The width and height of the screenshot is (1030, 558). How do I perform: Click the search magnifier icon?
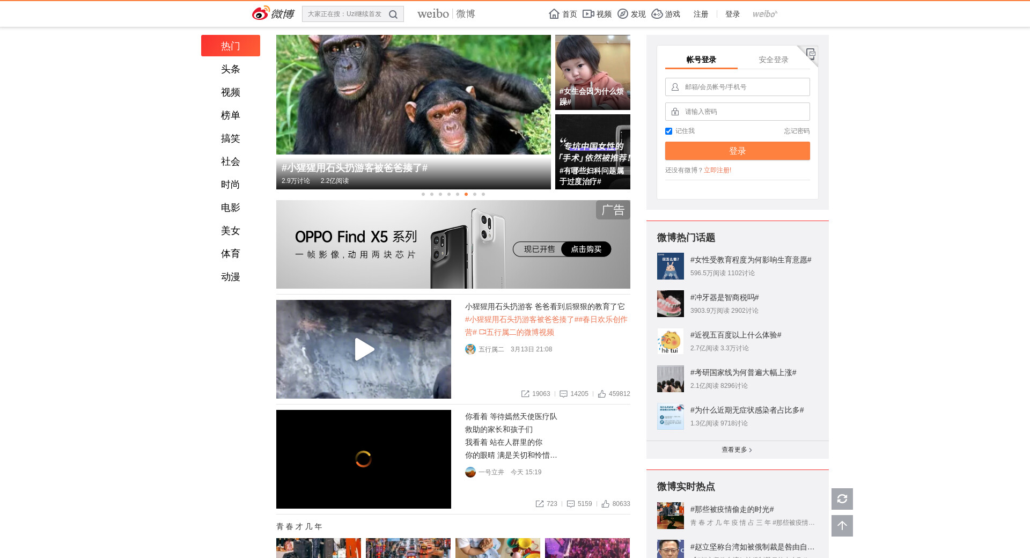point(393,14)
